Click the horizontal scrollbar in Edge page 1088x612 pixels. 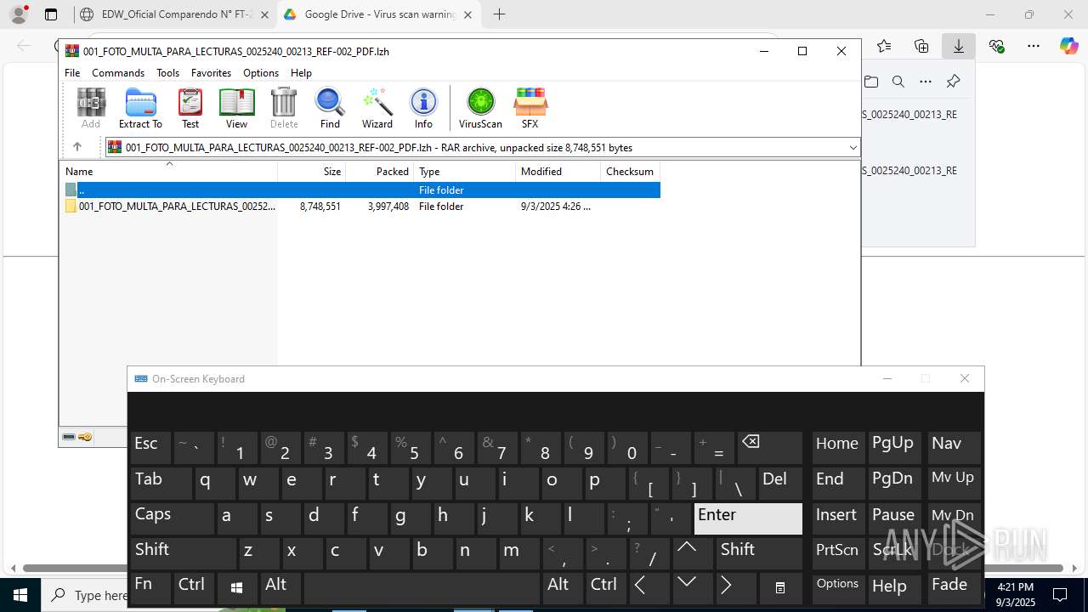544,568
